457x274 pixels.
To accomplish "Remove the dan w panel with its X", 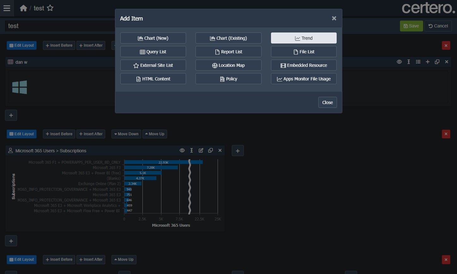I will pos(447,62).
